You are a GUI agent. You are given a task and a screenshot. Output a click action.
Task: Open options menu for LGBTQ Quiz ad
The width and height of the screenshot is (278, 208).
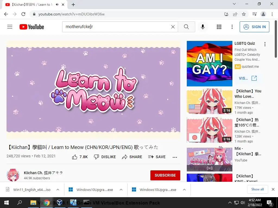pyautogui.click(x=265, y=44)
